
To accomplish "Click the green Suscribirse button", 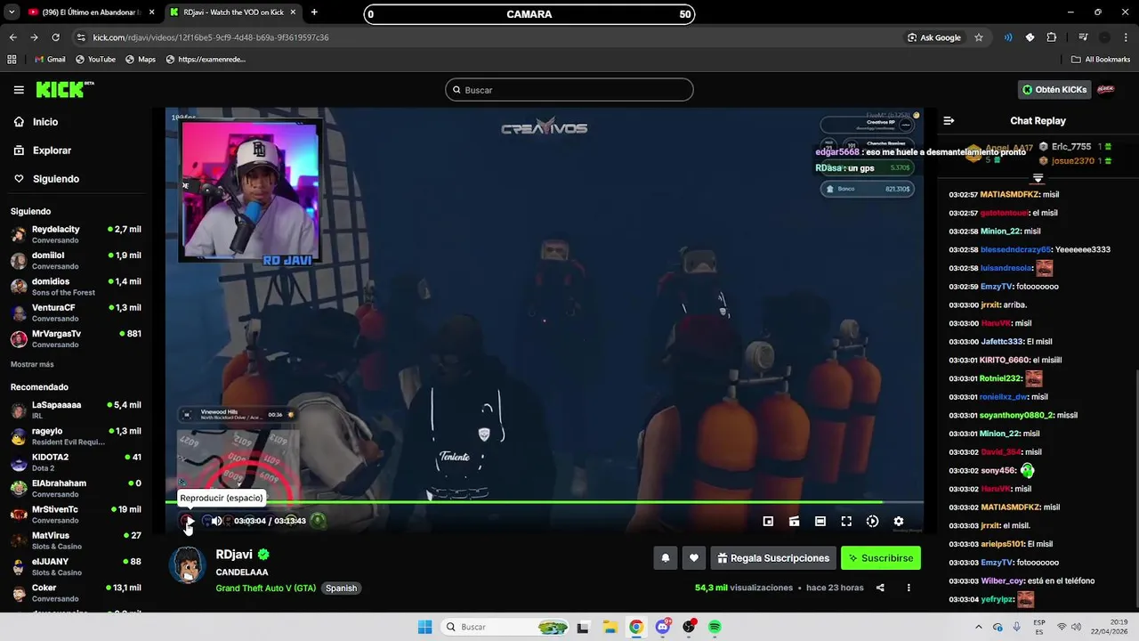I will [x=881, y=558].
